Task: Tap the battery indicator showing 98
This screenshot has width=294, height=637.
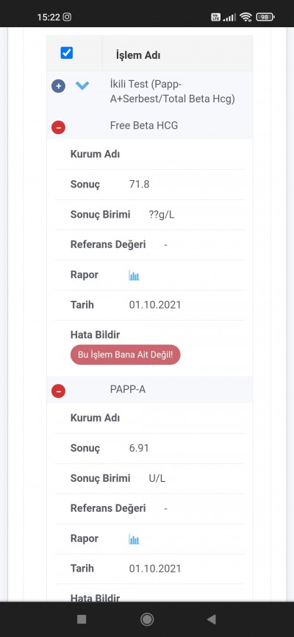Action: click(x=265, y=17)
